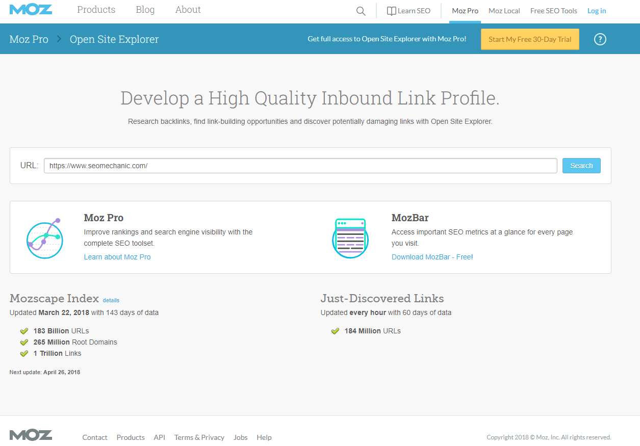Open the footer Help link
The image size is (640, 446).
(x=264, y=437)
